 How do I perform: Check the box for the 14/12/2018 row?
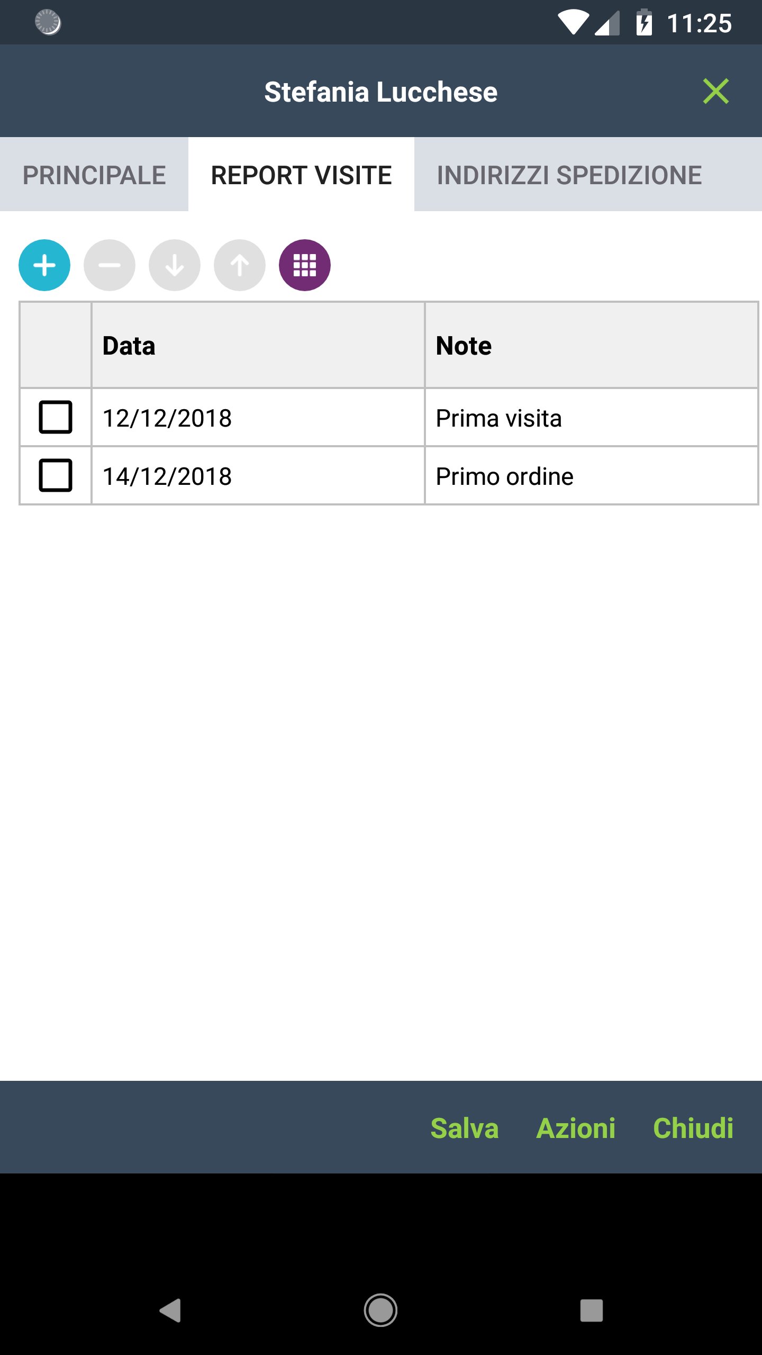[56, 475]
